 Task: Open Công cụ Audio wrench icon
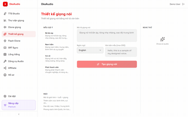[x=5, y=61]
